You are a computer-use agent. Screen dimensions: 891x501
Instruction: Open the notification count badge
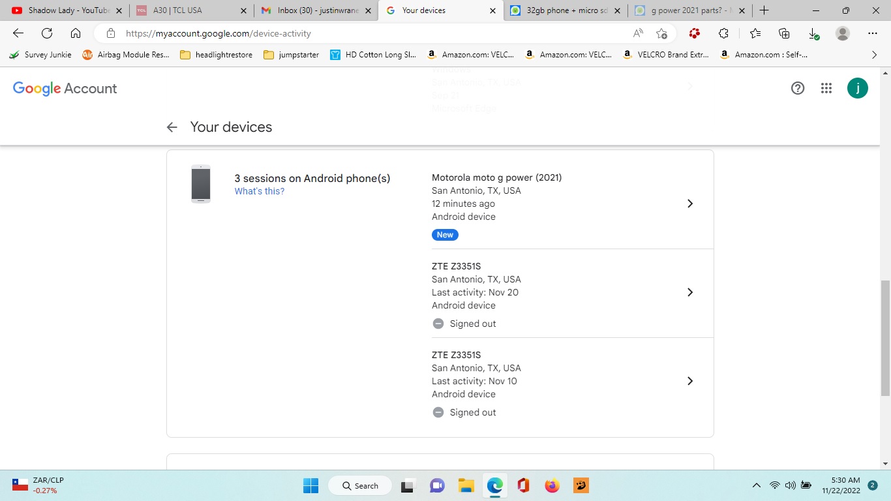pos(873,485)
